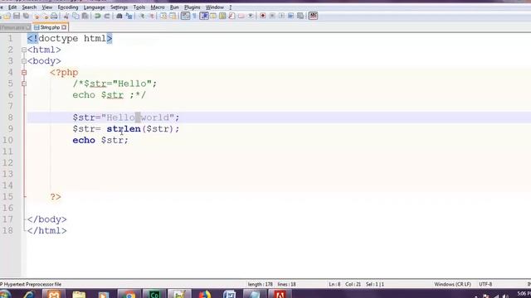Image resolution: width=531 pixels, height=298 pixels.
Task: Open the Run menu
Action: click(x=174, y=7)
